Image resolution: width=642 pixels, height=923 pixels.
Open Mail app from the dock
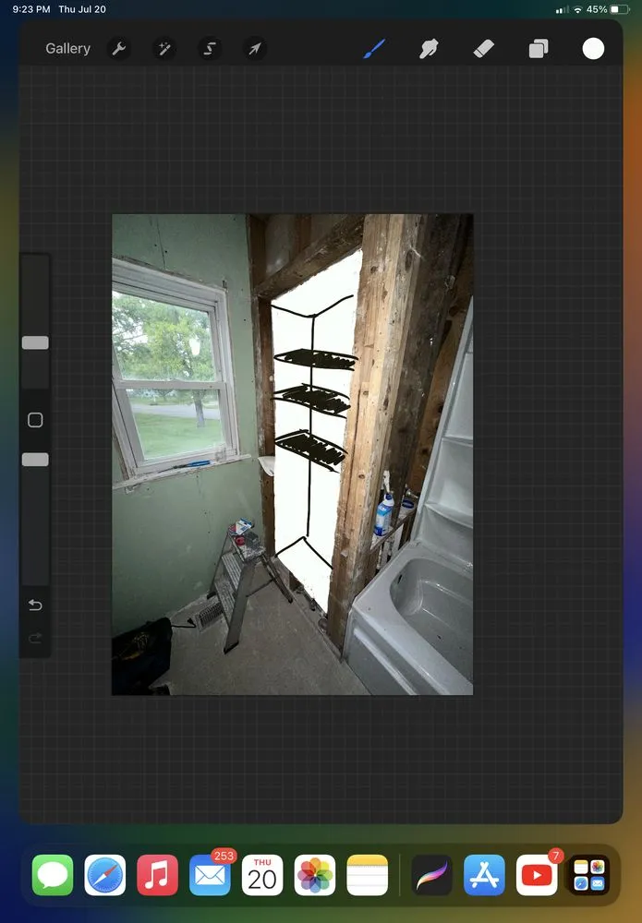(x=210, y=875)
